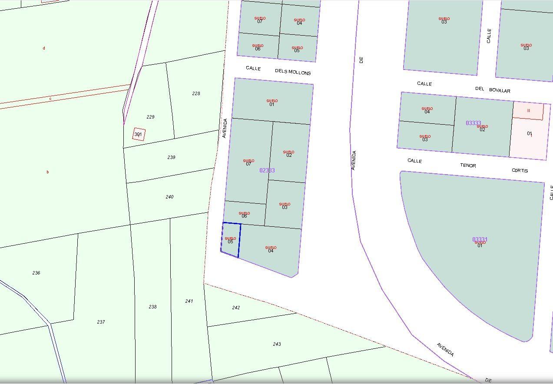This screenshot has height=384, width=553.
Task: Select rural parcel 240
Action: pos(170,197)
